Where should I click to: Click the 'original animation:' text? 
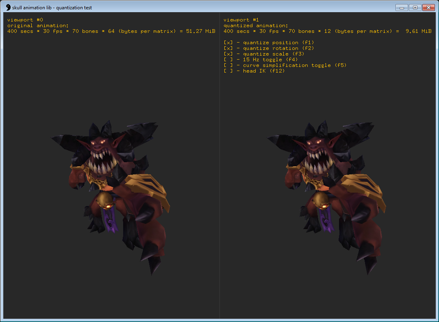click(x=38, y=26)
